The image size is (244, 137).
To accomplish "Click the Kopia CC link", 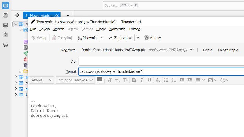I will [x=208, y=50].
